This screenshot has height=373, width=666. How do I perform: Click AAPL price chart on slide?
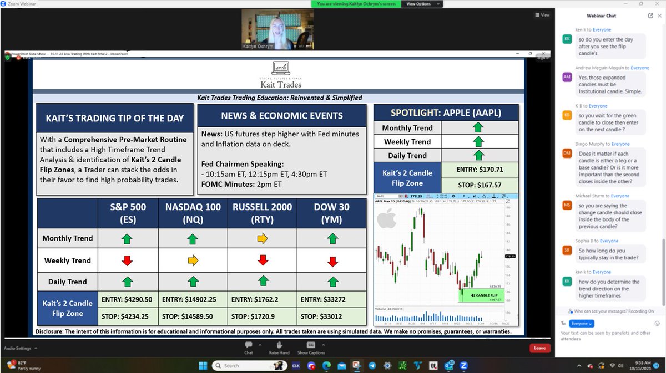click(x=446, y=260)
